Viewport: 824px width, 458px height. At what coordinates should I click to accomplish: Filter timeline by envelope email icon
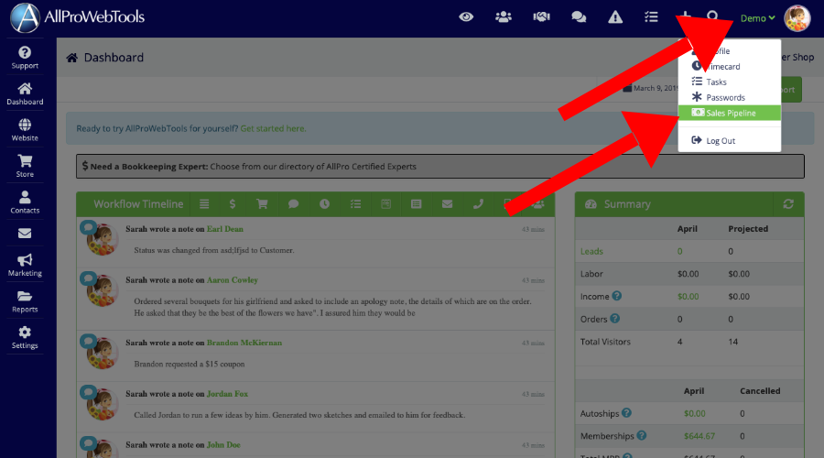(447, 204)
